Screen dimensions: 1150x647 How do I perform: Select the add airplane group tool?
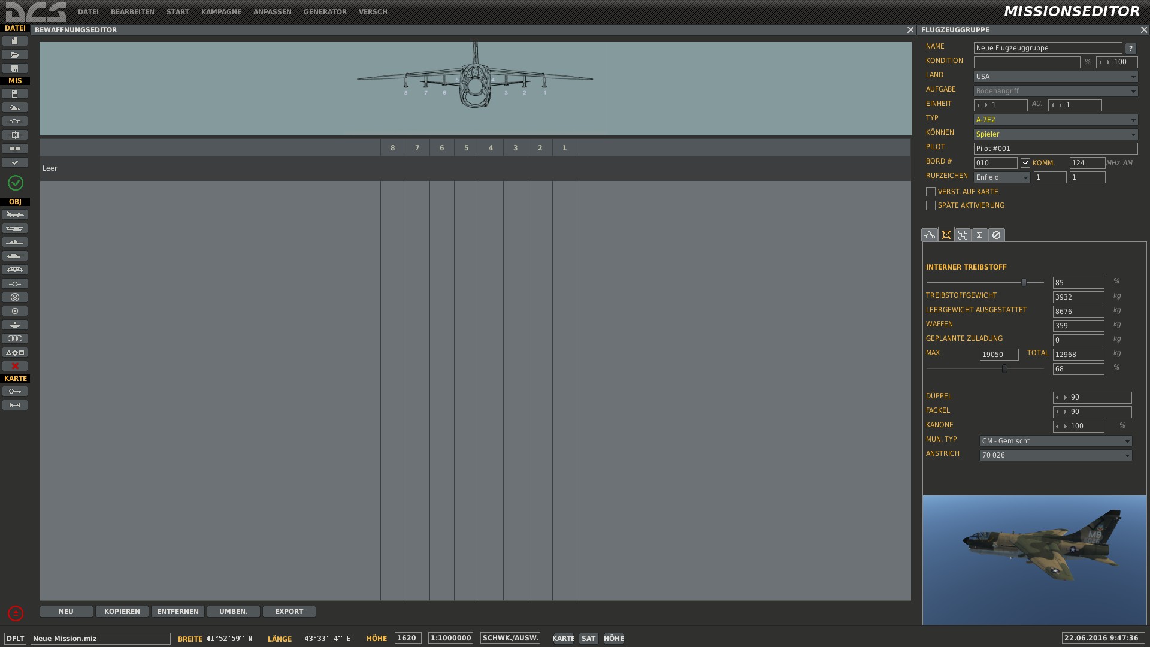(x=15, y=214)
